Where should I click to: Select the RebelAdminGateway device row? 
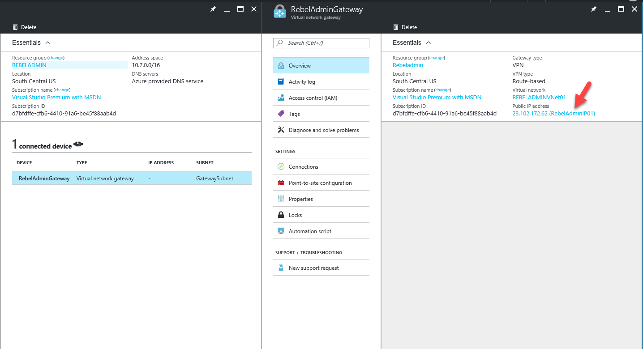[132, 178]
